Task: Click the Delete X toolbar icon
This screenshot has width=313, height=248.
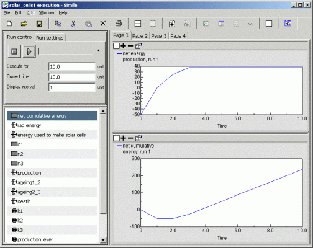Action: [x=103, y=24]
